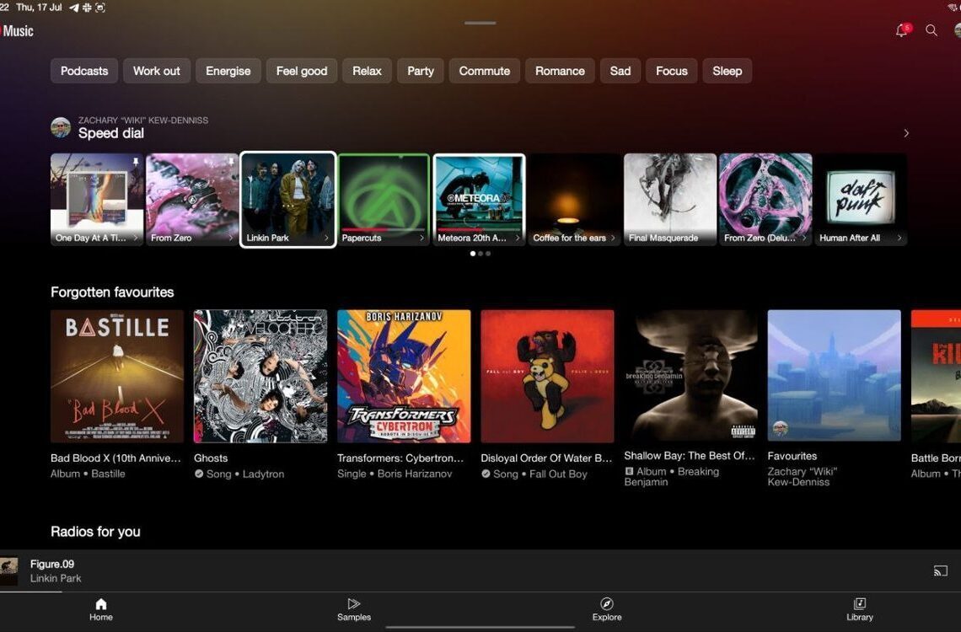Tap the top-center drag handle

(x=480, y=24)
